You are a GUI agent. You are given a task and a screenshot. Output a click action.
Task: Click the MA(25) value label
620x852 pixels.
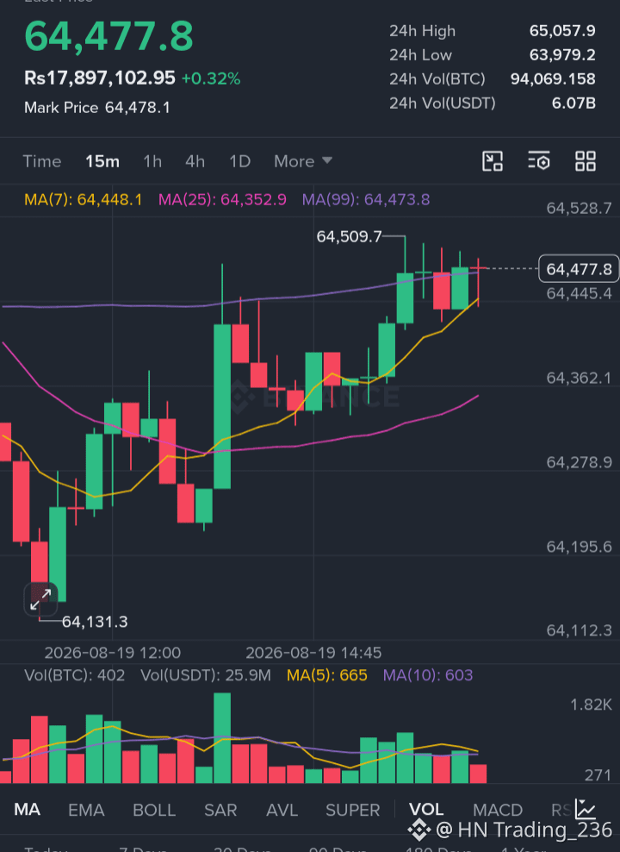click(x=222, y=199)
